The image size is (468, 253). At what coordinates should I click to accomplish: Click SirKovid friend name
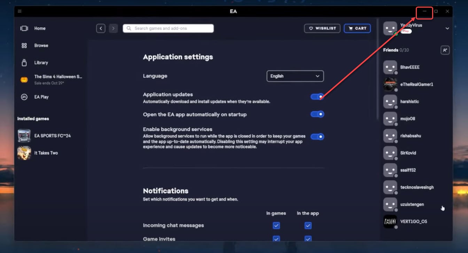pyautogui.click(x=408, y=153)
